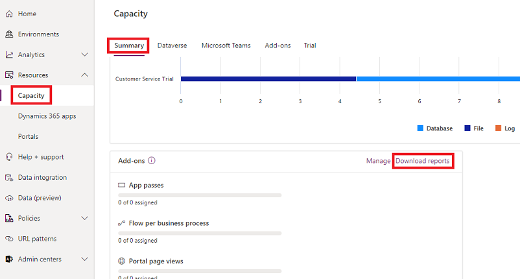
Task: Expand the Analytics section chevron
Action: [x=84, y=55]
